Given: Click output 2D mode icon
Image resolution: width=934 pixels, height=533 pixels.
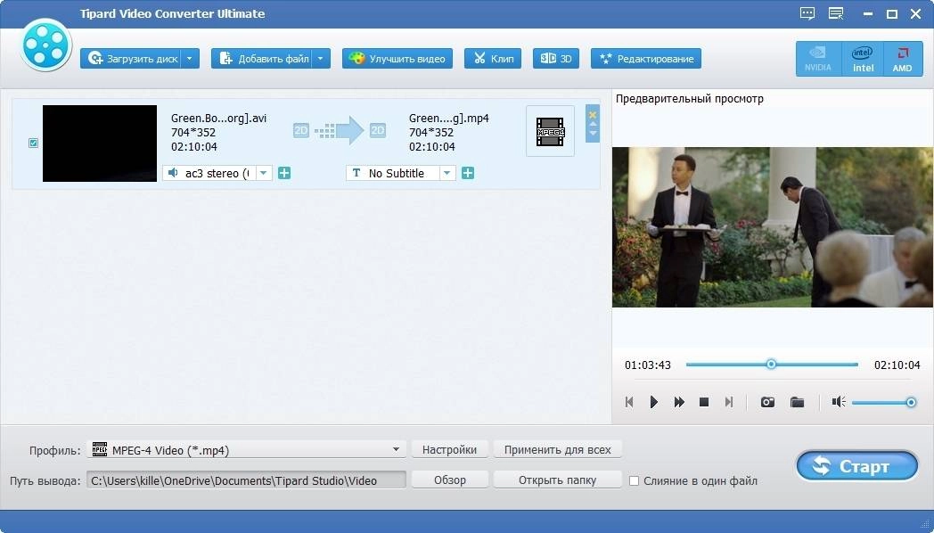Looking at the screenshot, I should pyautogui.click(x=378, y=130).
